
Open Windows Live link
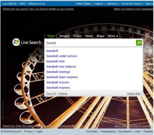(37, 4)
